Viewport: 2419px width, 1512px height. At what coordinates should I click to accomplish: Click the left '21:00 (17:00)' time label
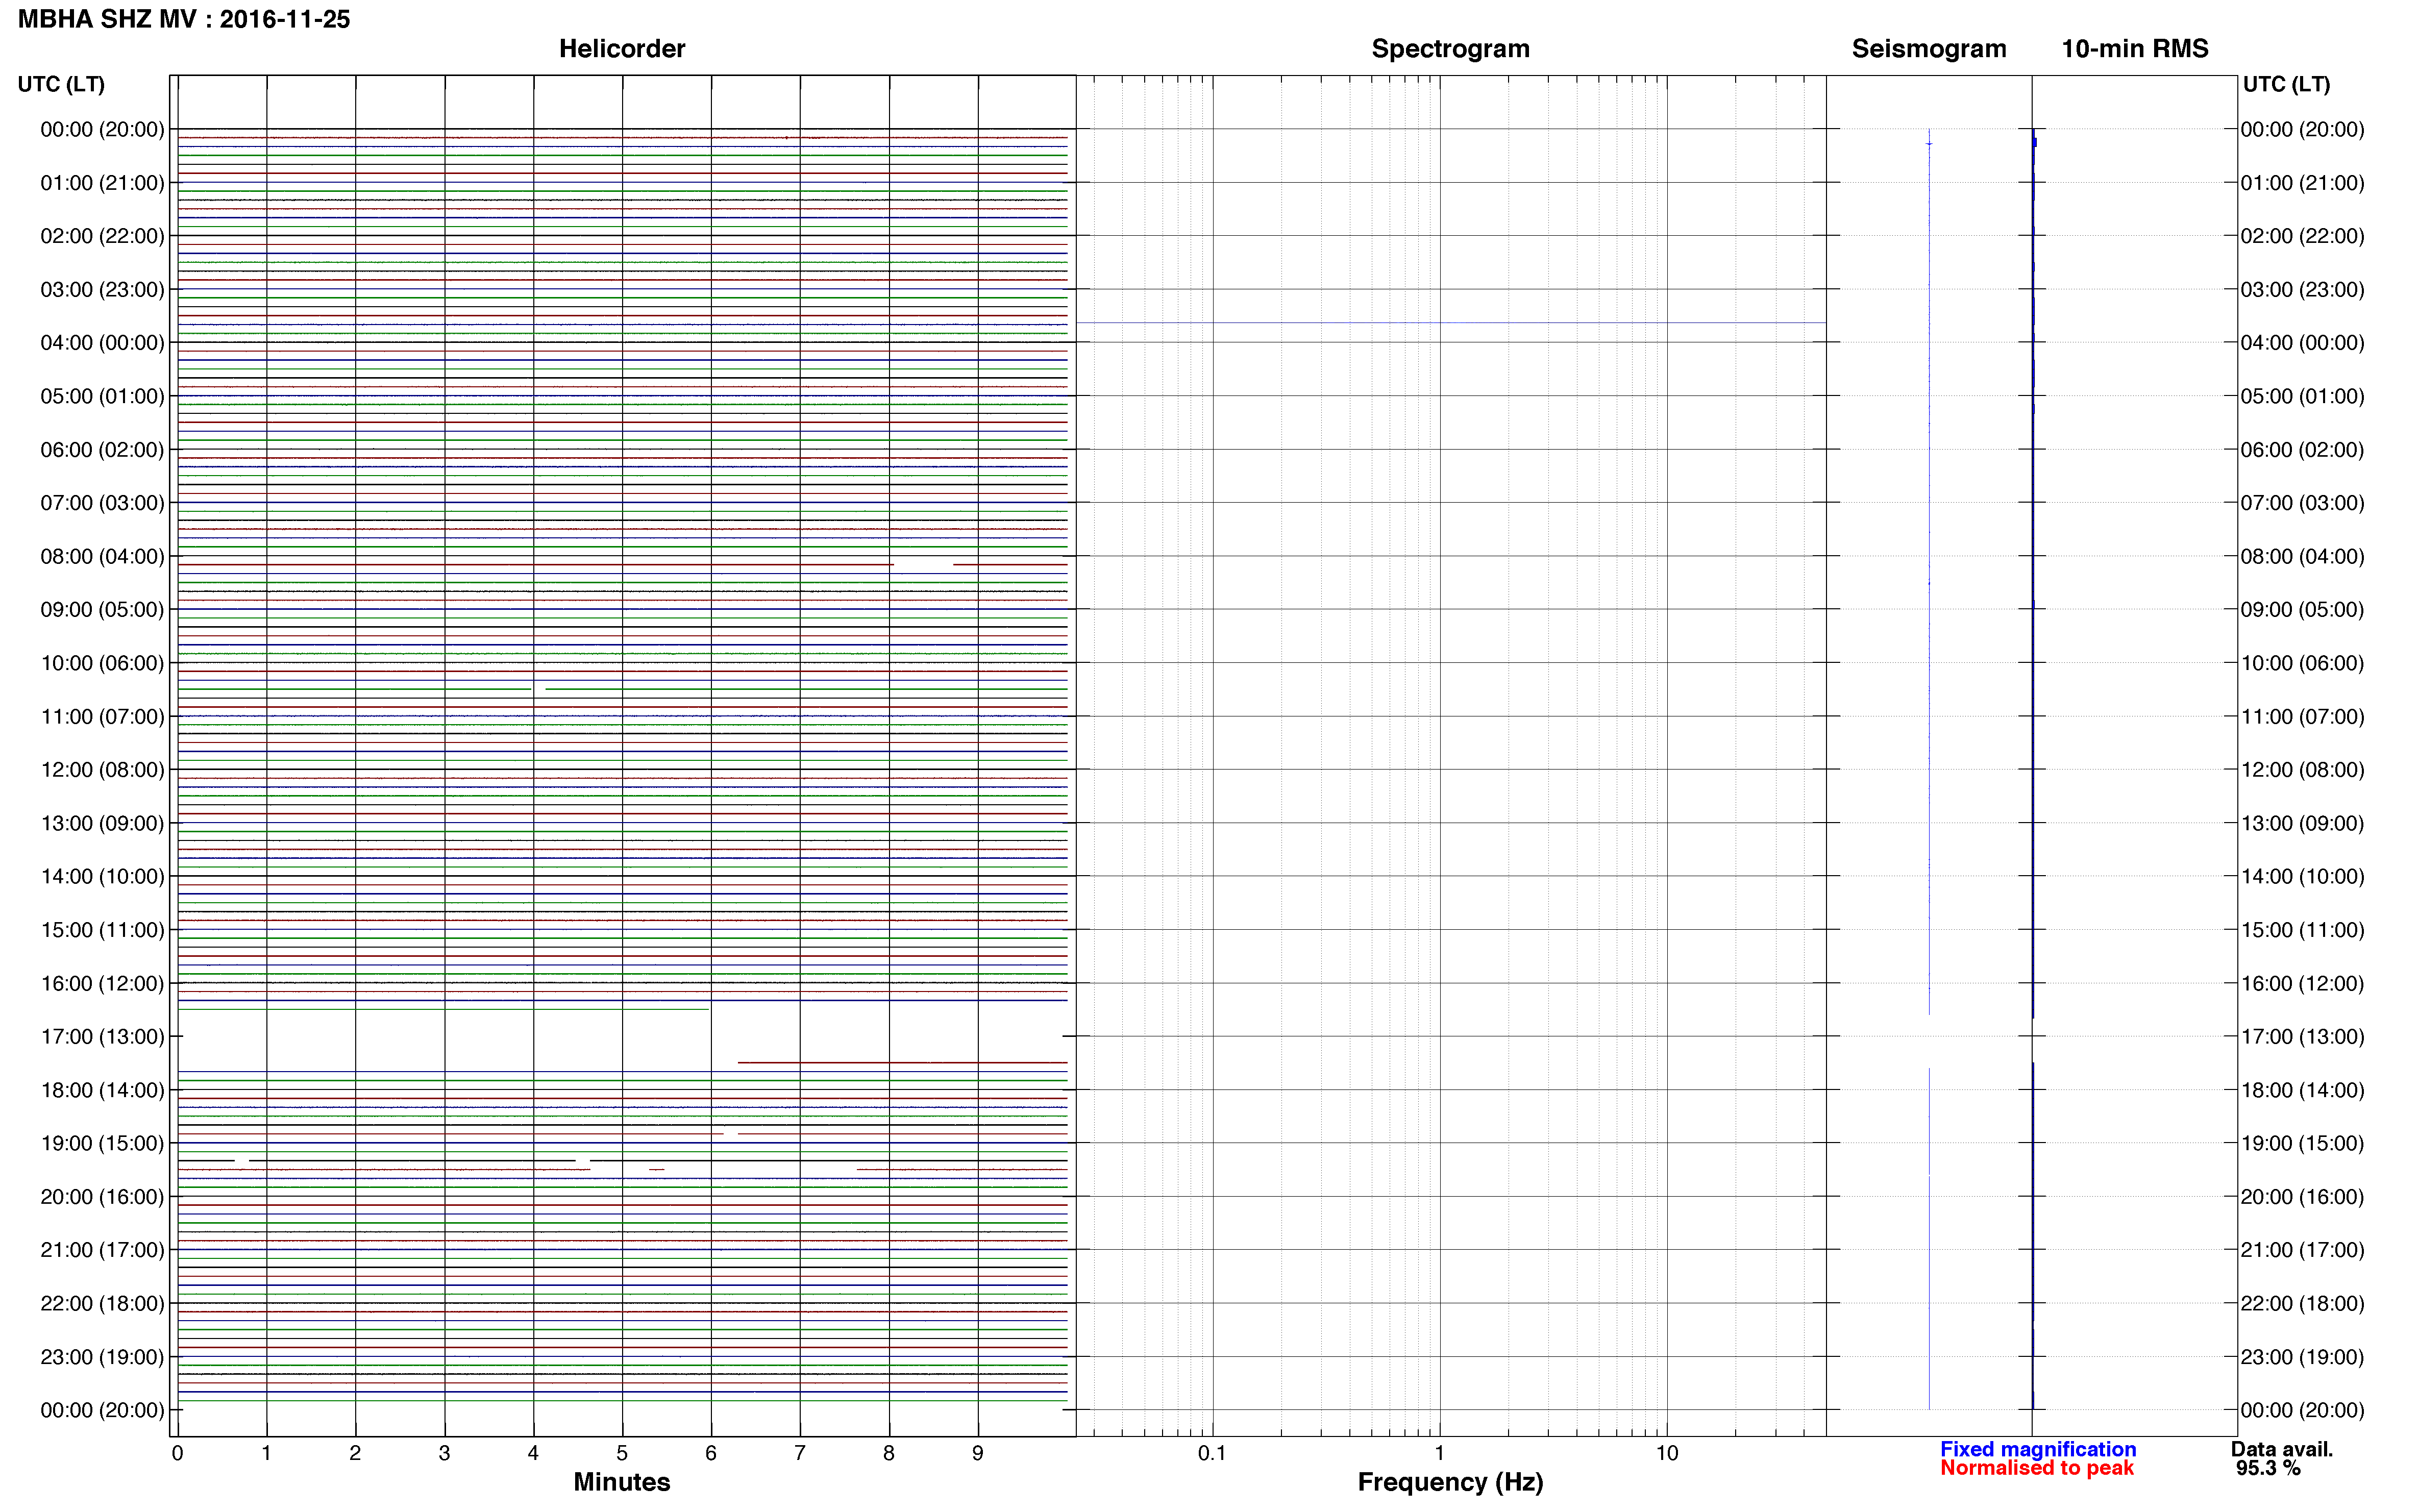(102, 1250)
